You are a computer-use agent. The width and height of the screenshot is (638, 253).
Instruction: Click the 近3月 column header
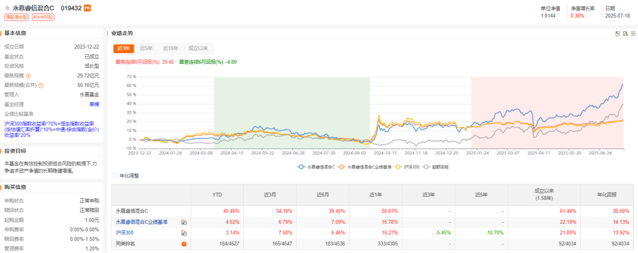pyautogui.click(x=270, y=195)
